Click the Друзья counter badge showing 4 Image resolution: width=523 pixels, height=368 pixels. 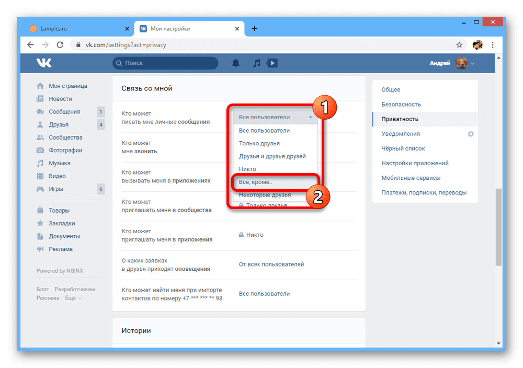click(101, 124)
